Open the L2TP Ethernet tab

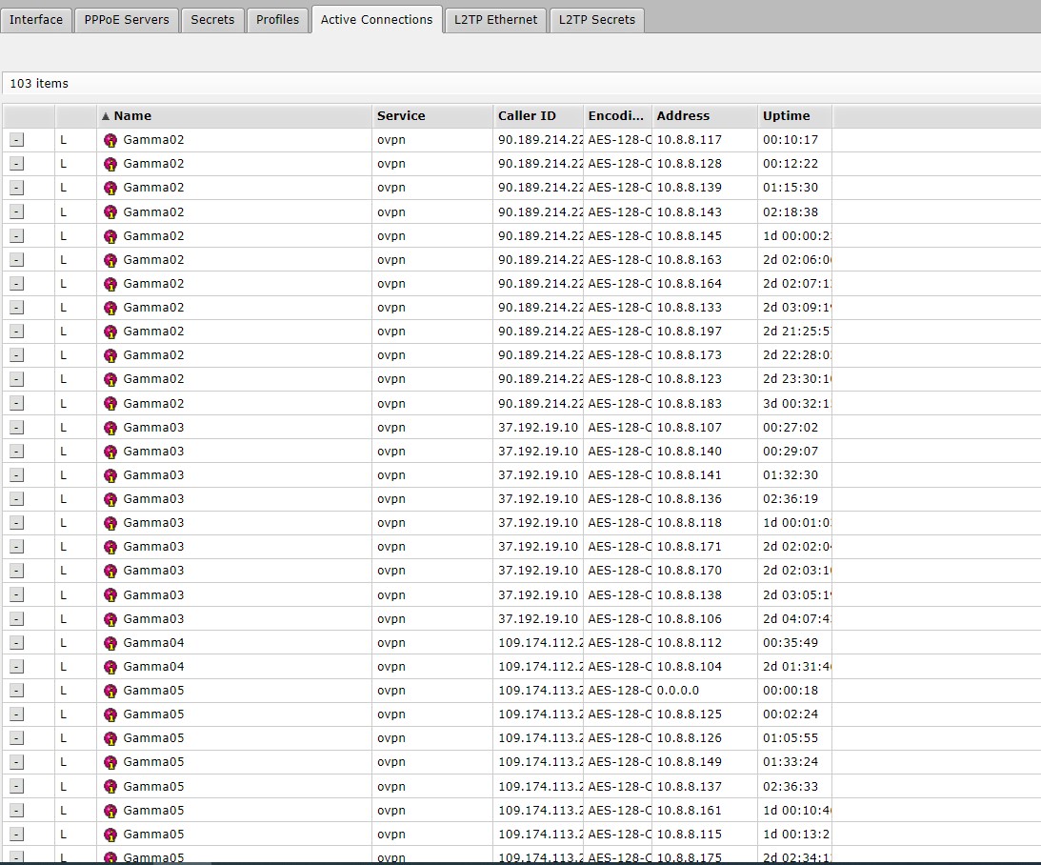pyautogui.click(x=495, y=20)
